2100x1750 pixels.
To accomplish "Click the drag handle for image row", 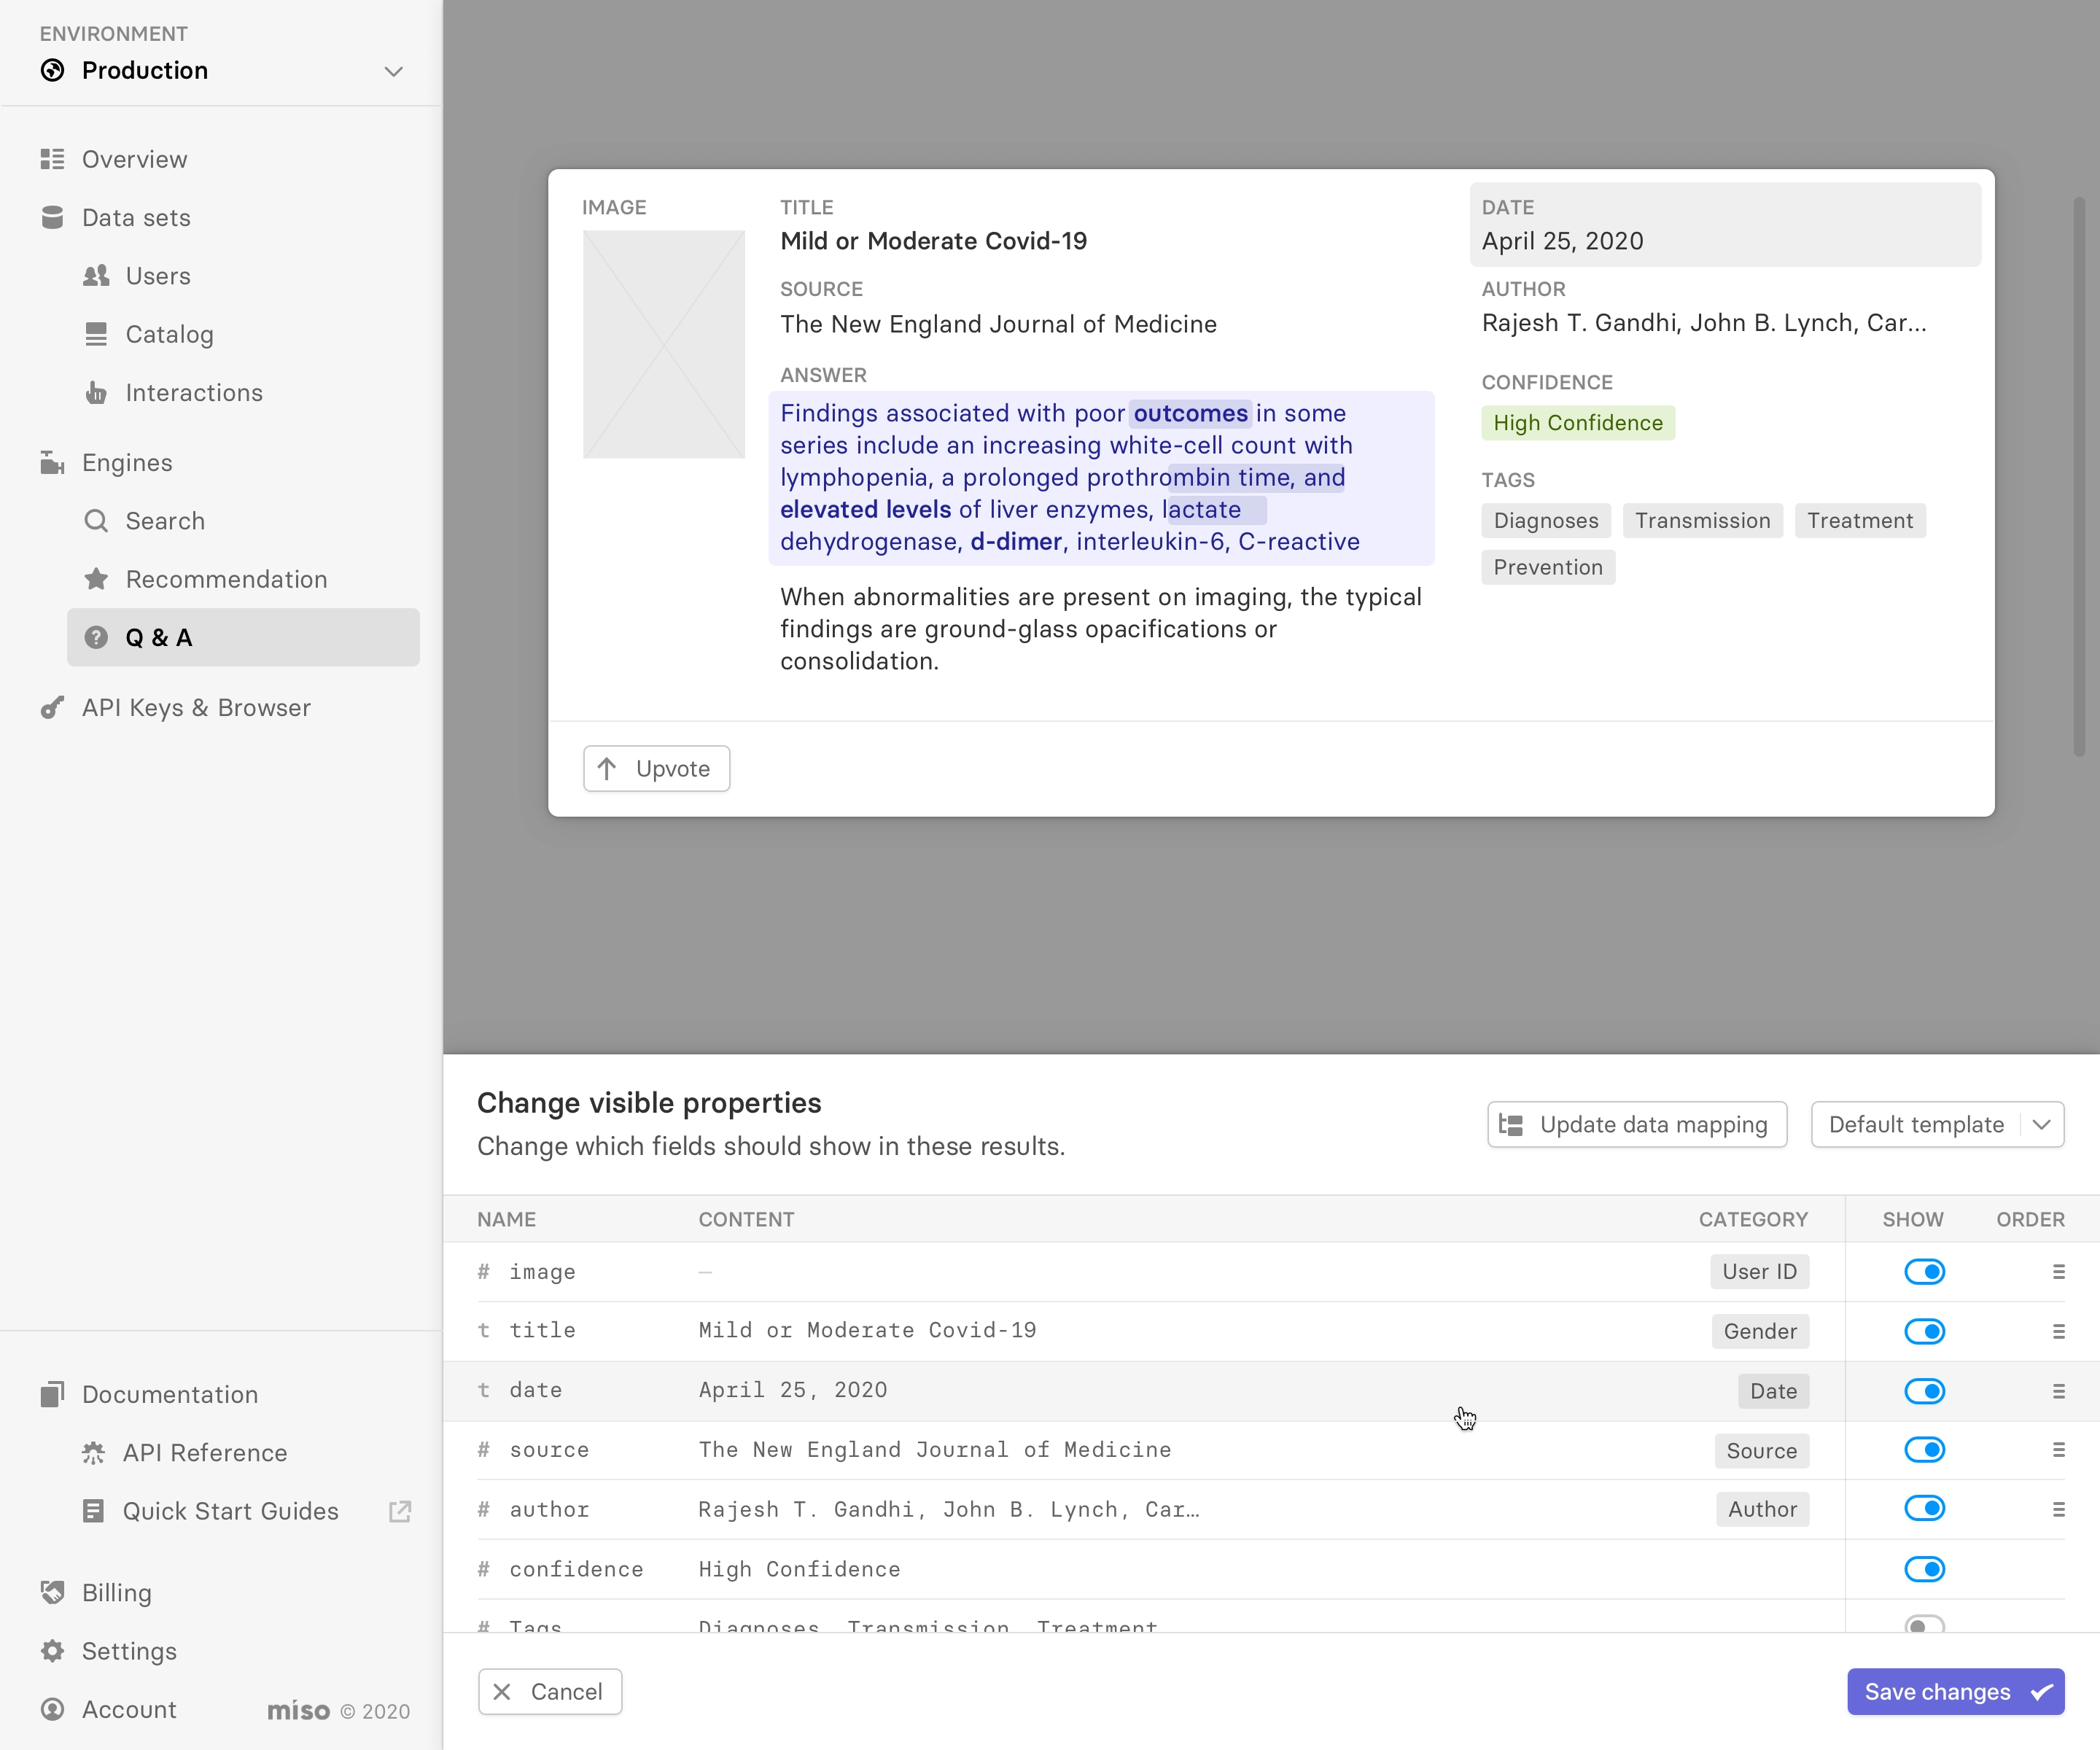I will click(2058, 1272).
